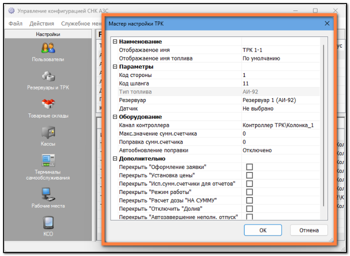Confirm the wizard with OK
The width and height of the screenshot is (350, 256).
click(262, 230)
